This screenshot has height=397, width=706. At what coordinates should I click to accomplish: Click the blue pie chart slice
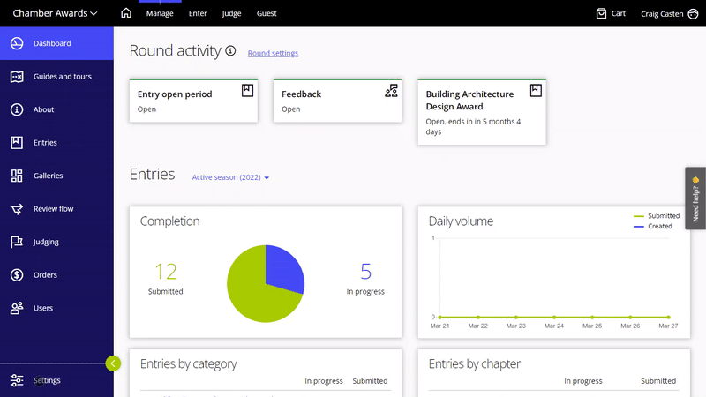click(x=281, y=269)
